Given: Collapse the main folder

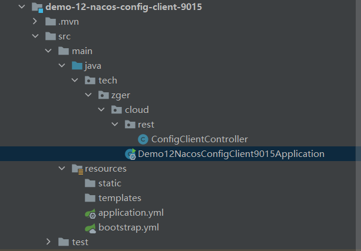Looking at the screenshot, I should 48,51.
